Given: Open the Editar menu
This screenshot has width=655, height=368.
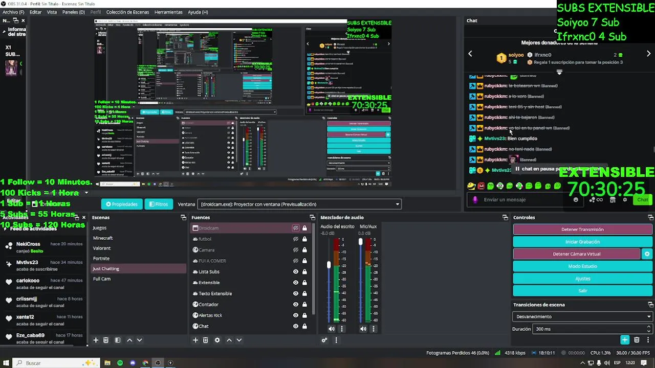Looking at the screenshot, I should pos(36,12).
